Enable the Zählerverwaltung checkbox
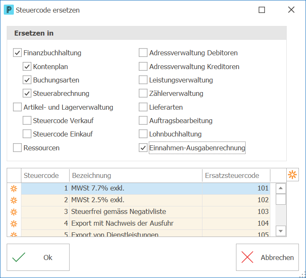 point(143,93)
